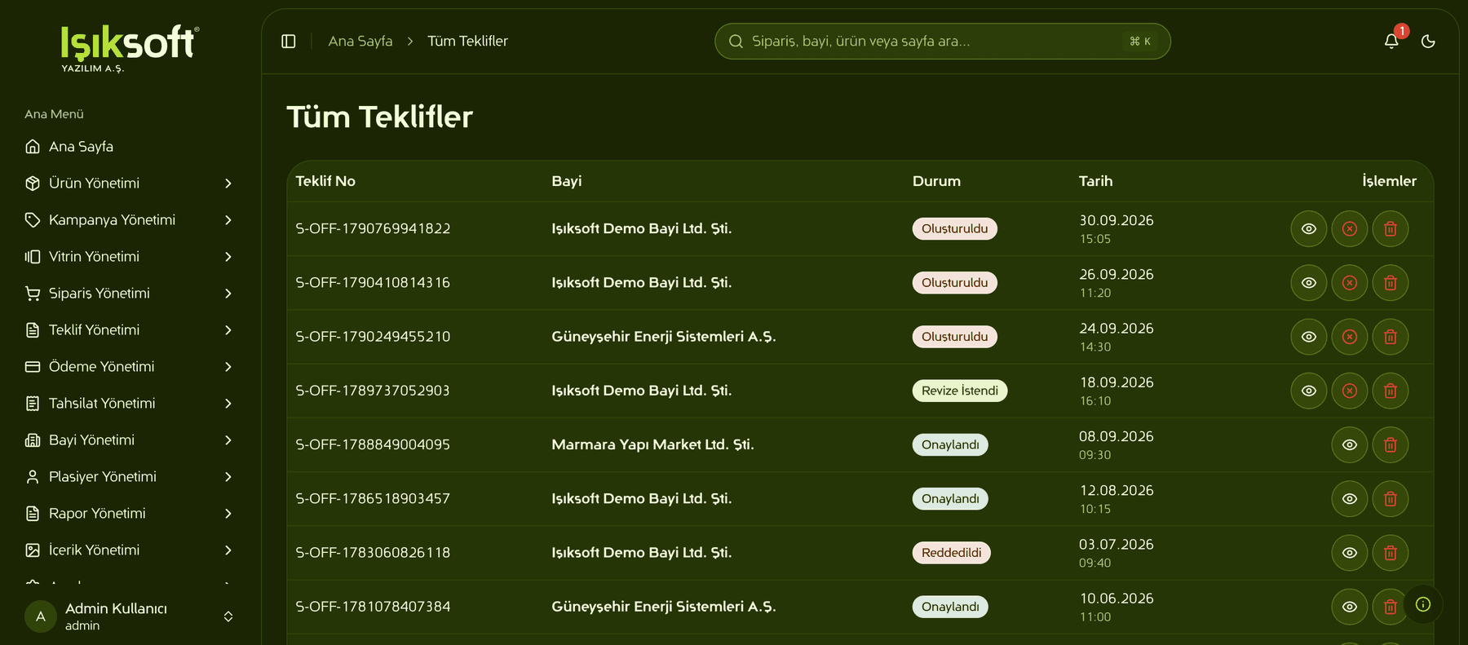The height and width of the screenshot is (645, 1468).
Task: View Marmara Yapı Market offer details
Action: [1350, 444]
